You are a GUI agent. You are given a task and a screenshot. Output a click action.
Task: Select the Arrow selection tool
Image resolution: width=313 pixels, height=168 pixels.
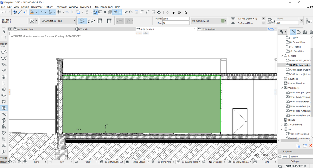[x=4, y=31]
